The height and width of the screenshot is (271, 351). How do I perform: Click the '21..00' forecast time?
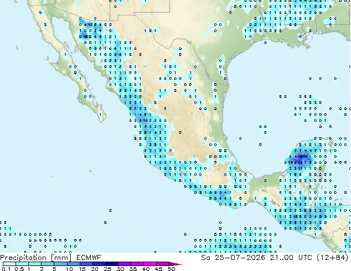[x=282, y=258]
